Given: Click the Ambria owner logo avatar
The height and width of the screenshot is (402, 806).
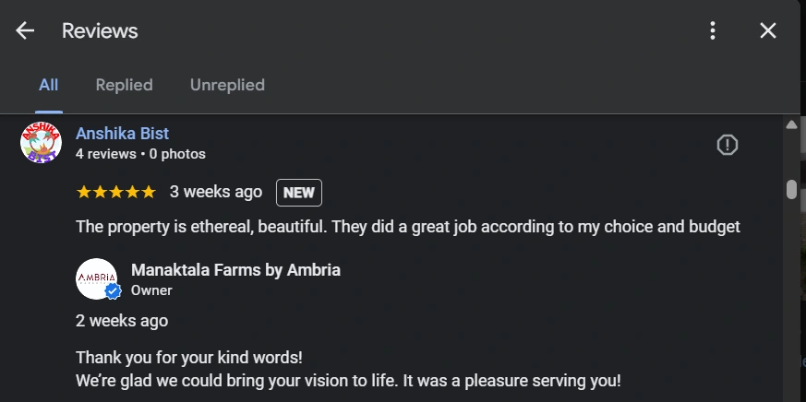Looking at the screenshot, I should 96,278.
